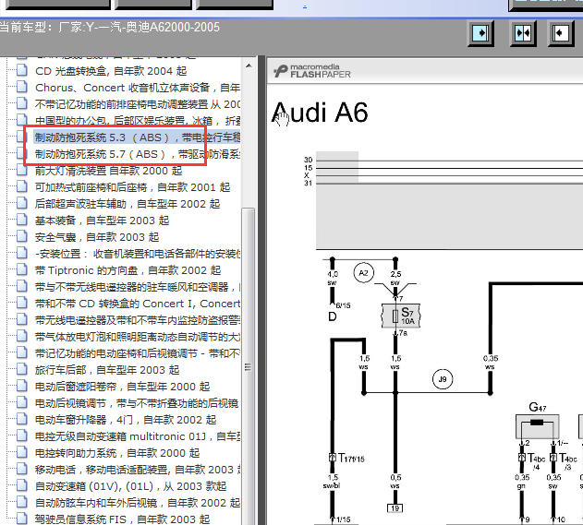The height and width of the screenshot is (525, 583).
Task: Open 电动后窗遮阳卷帘, 自车型年 2000 起
Action: (x=122, y=387)
